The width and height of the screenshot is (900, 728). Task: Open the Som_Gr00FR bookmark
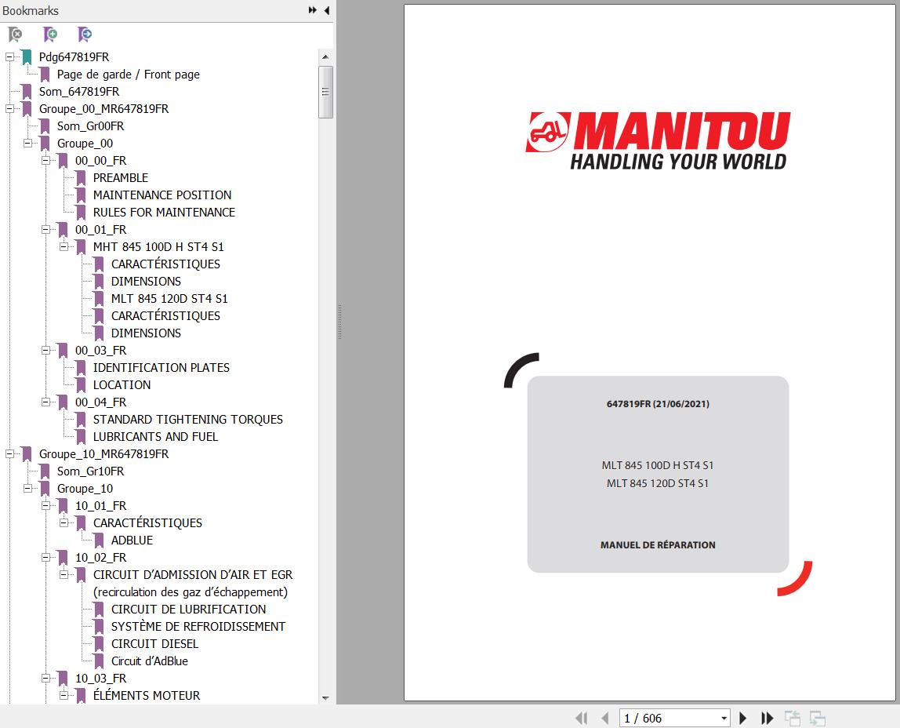pyautogui.click(x=90, y=126)
